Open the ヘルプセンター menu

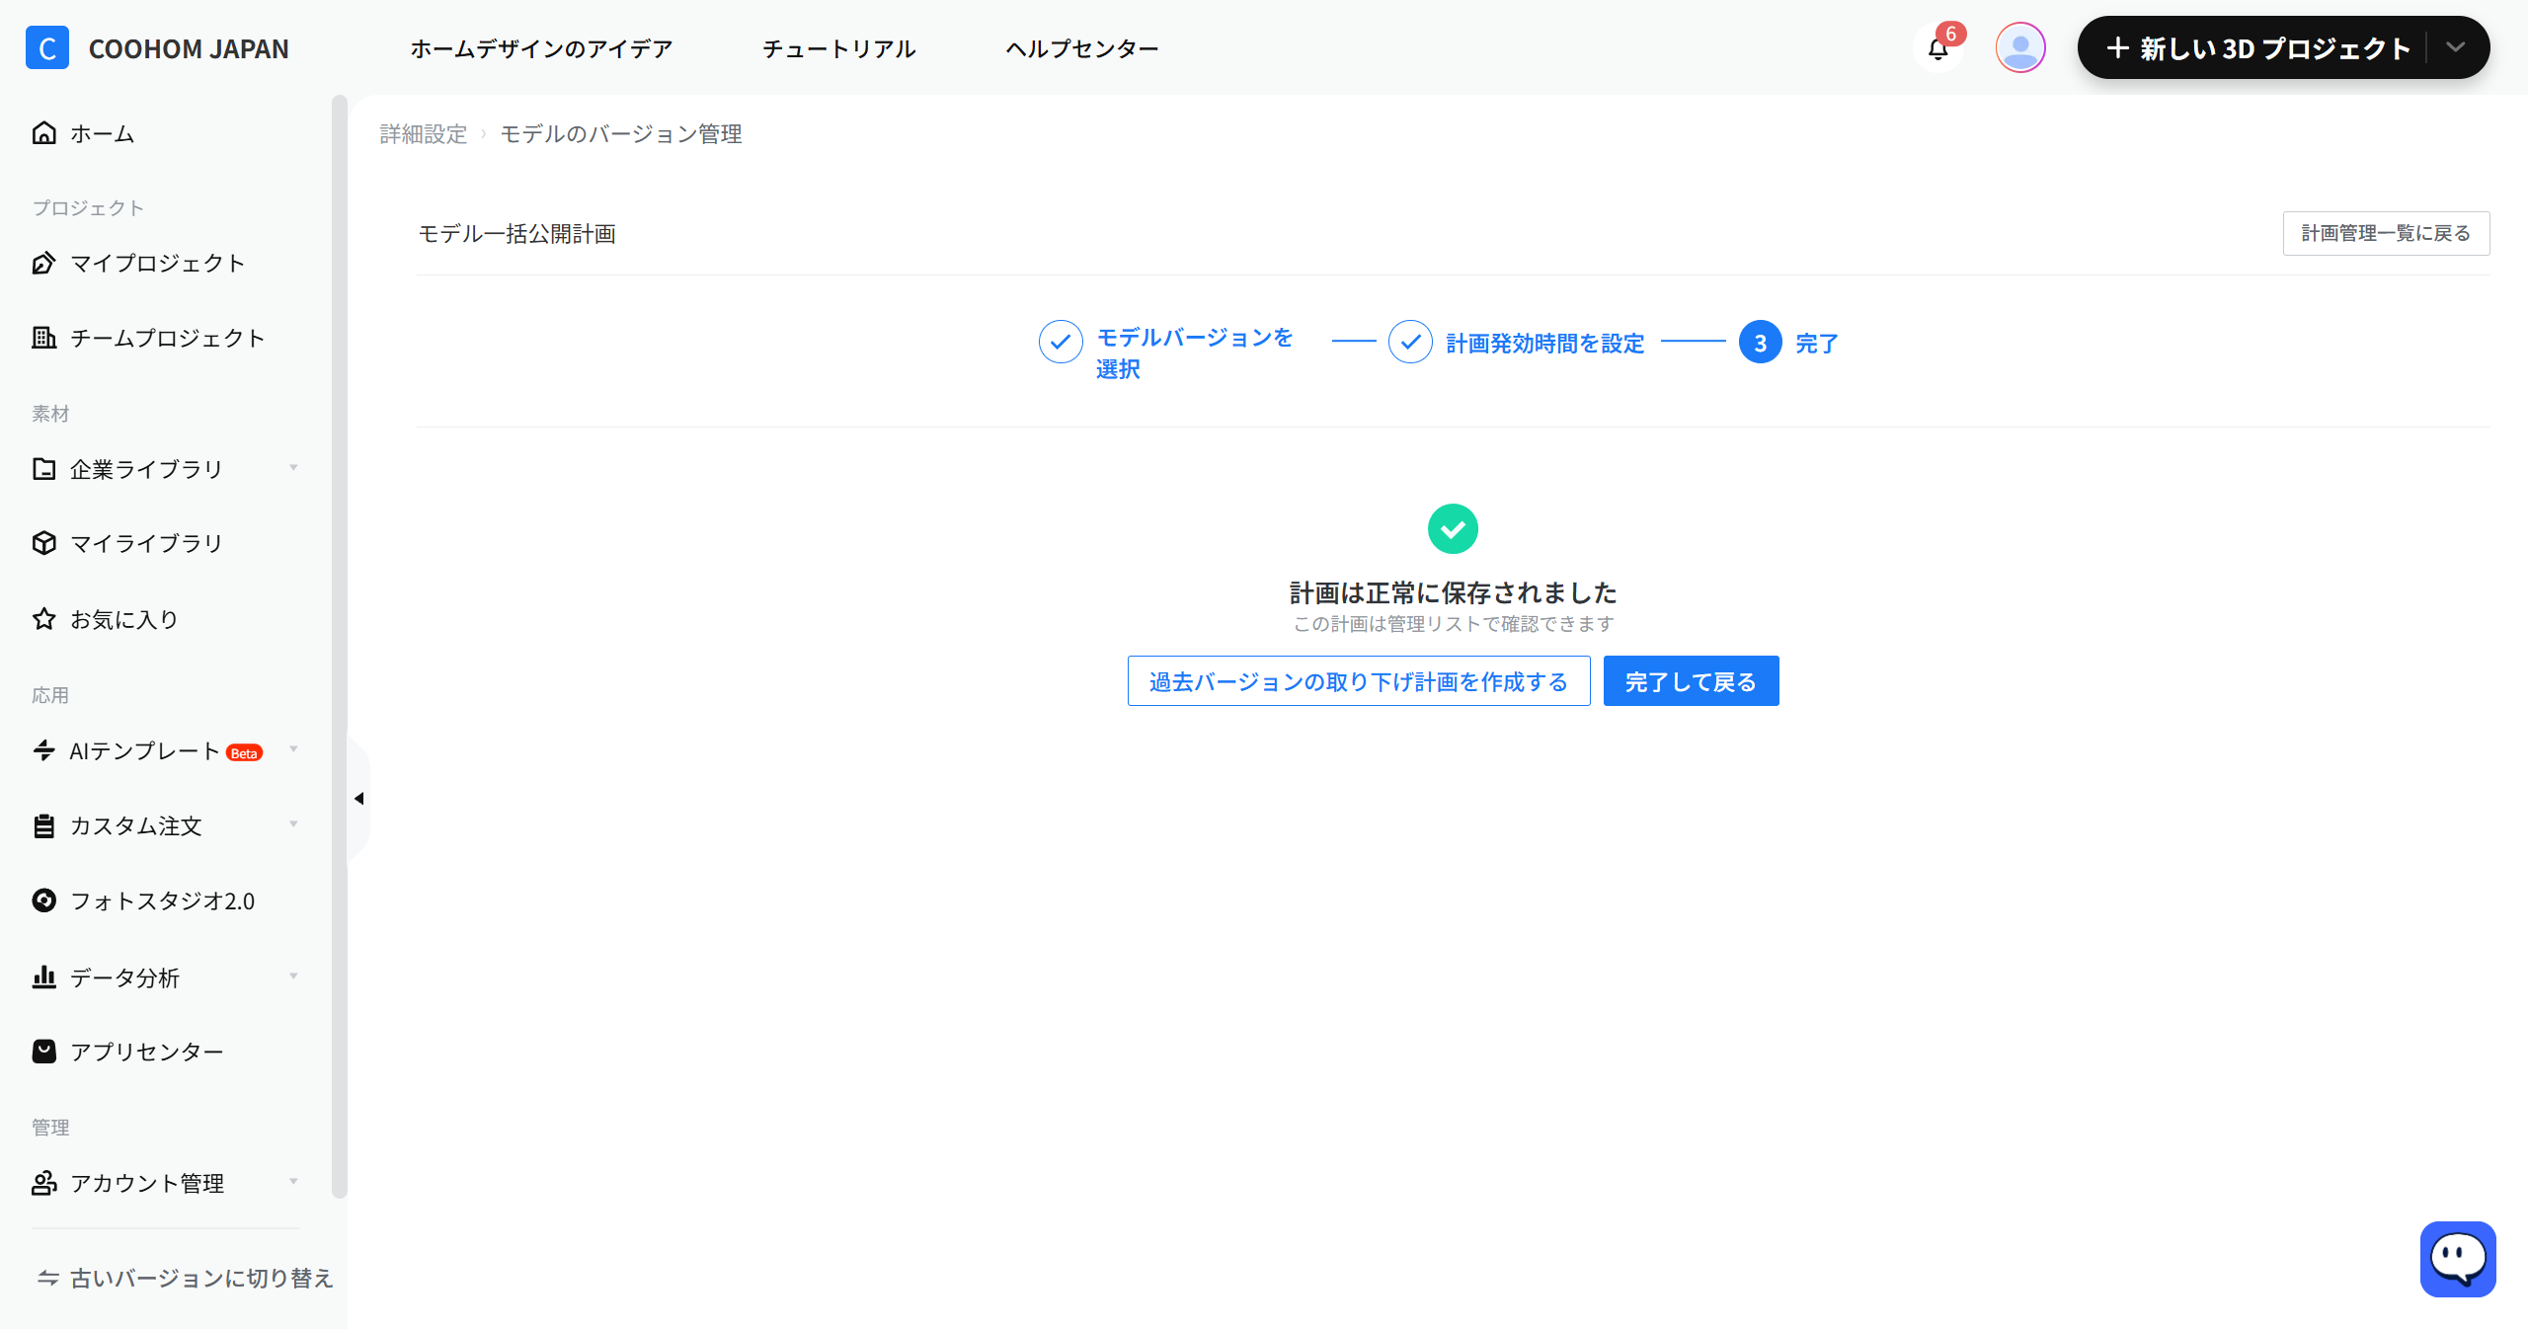point(1082,48)
